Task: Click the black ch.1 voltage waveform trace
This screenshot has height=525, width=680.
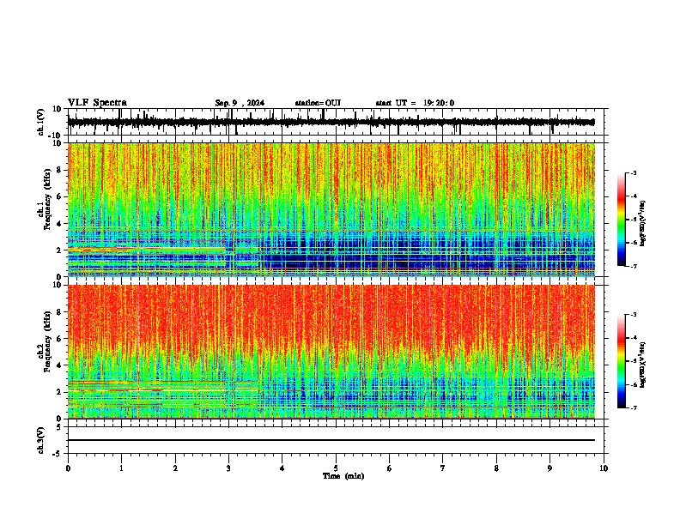Action: tap(331, 122)
